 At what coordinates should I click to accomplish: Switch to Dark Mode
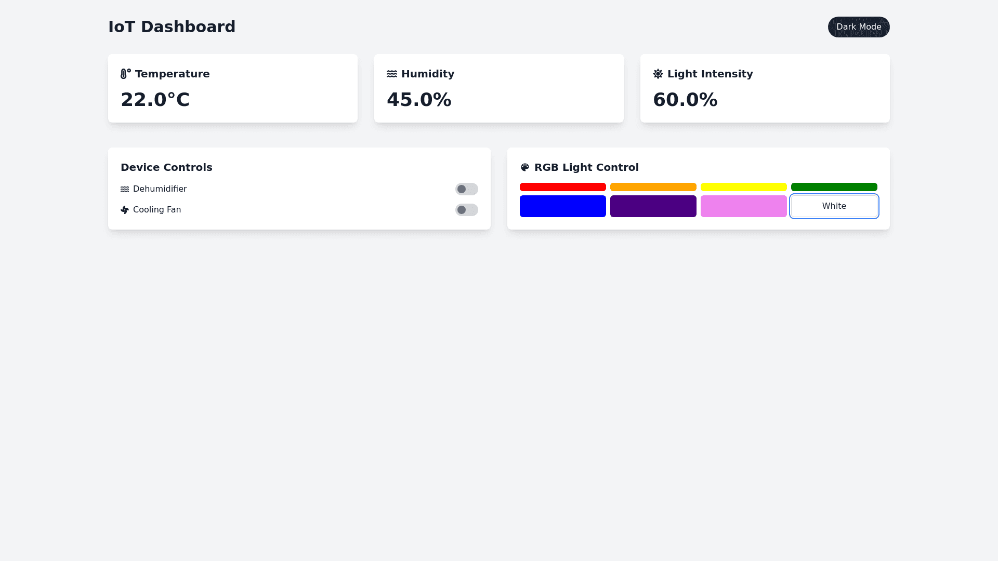coord(858,27)
